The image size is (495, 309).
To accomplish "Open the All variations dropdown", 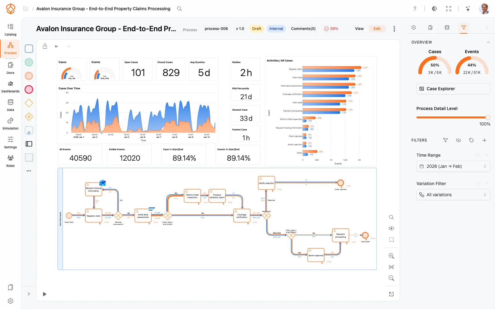I will tap(453, 195).
